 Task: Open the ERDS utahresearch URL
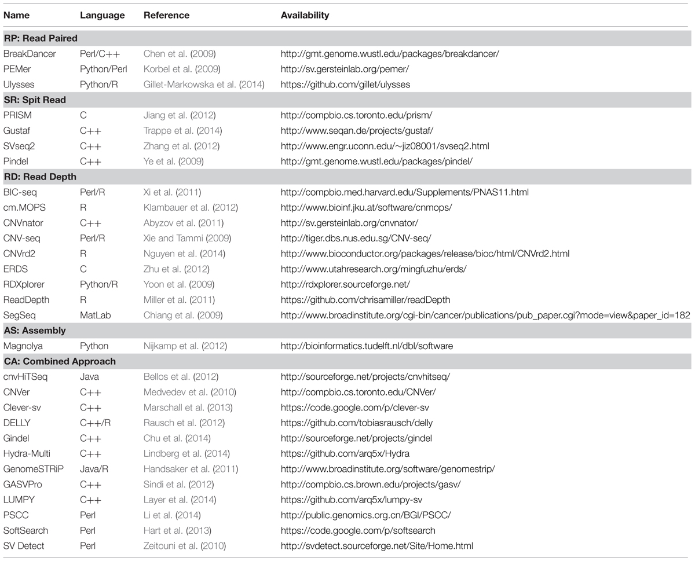pos(374,269)
